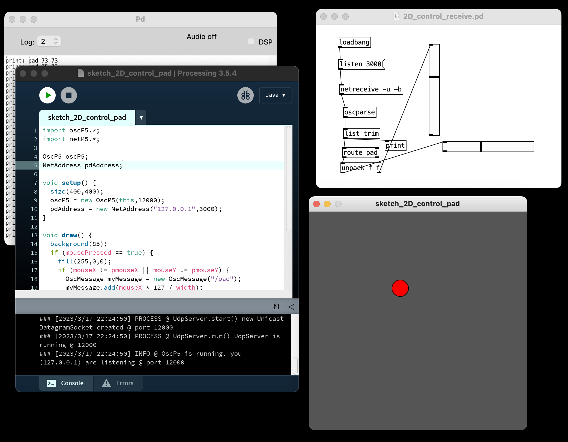Image resolution: width=568 pixels, height=442 pixels.
Task: Click the loadbang object box
Action: point(354,42)
